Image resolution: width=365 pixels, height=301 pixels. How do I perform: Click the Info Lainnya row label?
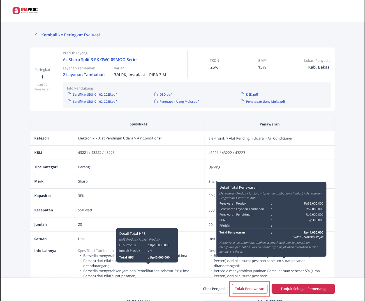coord(45,251)
